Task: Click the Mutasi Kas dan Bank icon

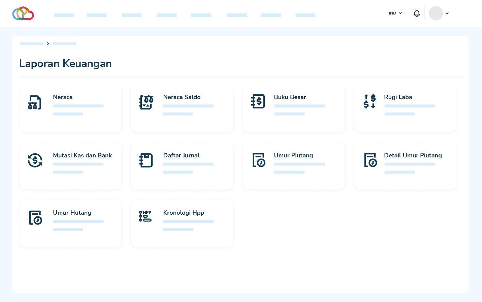Action: pos(35,160)
